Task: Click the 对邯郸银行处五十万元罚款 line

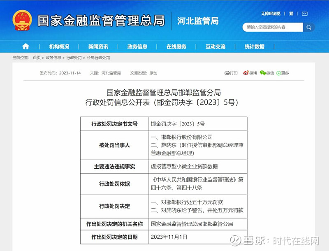Action: [187, 202]
